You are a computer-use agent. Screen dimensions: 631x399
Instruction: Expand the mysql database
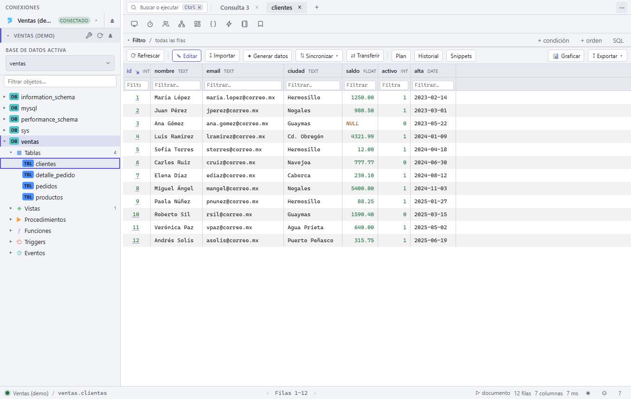click(4, 108)
